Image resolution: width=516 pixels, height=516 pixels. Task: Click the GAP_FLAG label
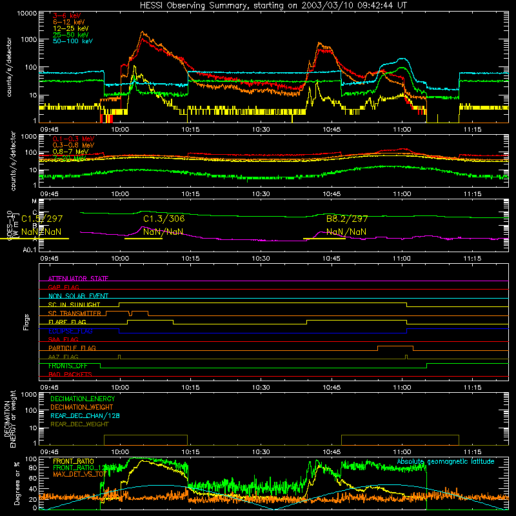click(63, 287)
